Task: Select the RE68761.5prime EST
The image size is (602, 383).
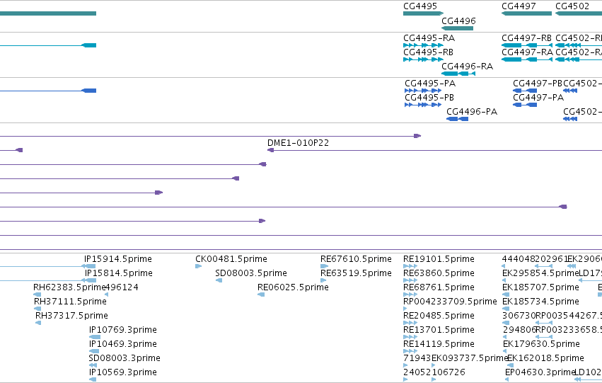Action: [410, 295]
